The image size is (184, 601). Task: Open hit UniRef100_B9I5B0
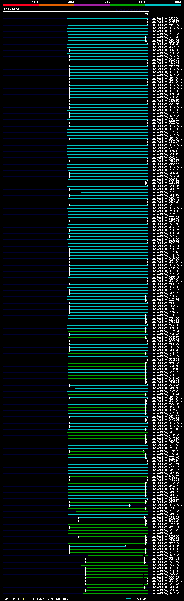[165, 34]
